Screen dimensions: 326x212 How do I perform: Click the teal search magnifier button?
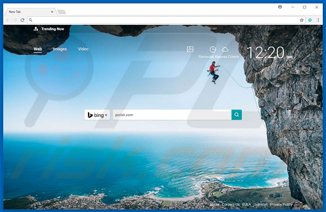coord(236,115)
